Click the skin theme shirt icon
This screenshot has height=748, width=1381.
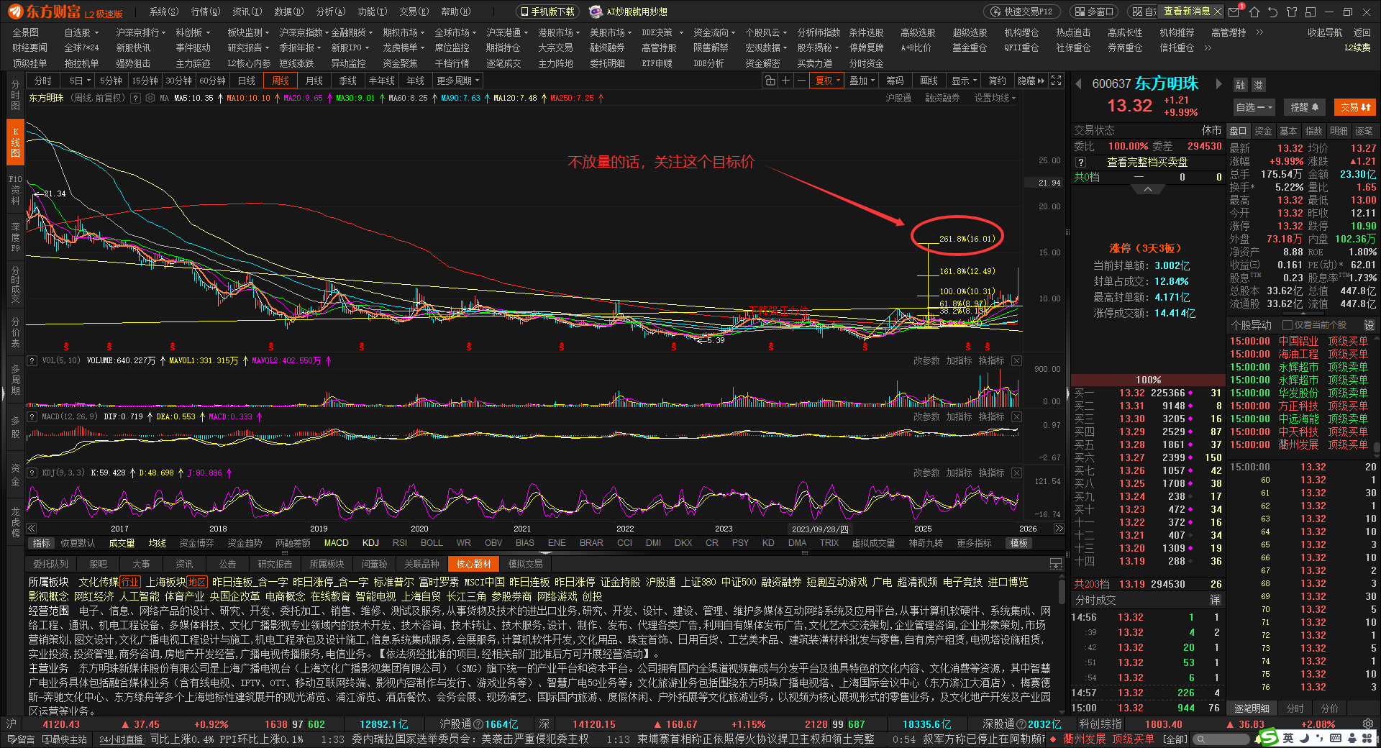pos(1291,12)
